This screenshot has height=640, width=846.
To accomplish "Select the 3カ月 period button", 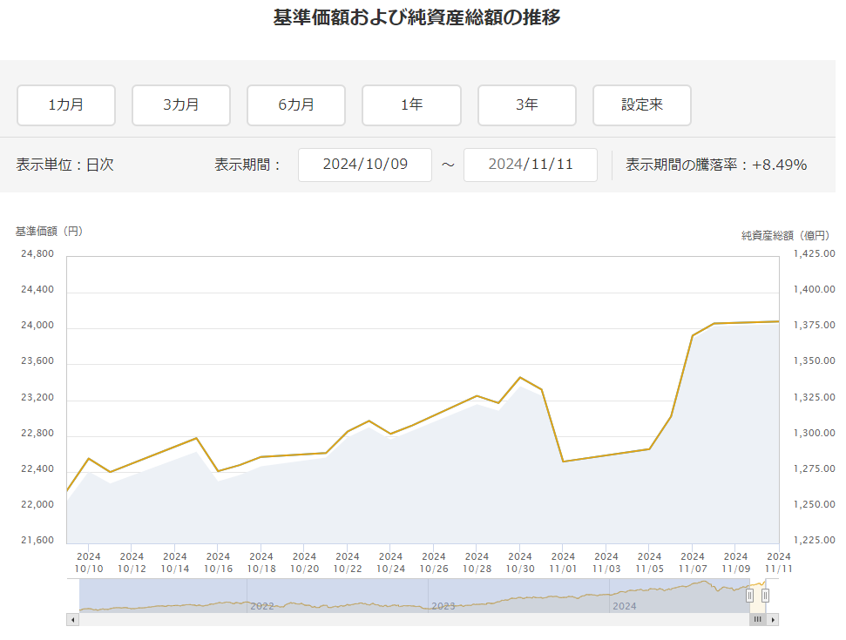I will (181, 105).
